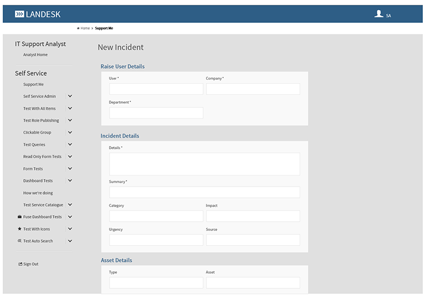Click the star icon beside Test With Icons

(20, 229)
